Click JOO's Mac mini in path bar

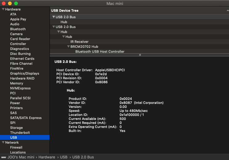(21, 157)
